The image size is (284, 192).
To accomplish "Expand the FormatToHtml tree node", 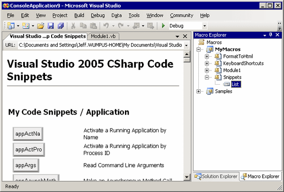I will pos(207,56).
